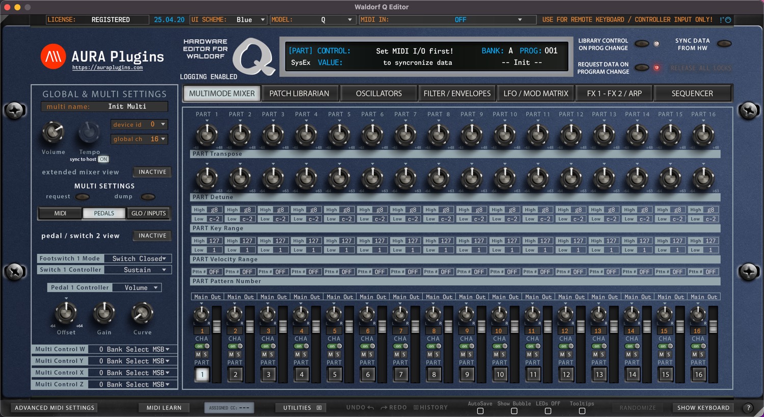Select PART 7 button in mixer
The height and width of the screenshot is (417, 764).
[x=401, y=374]
